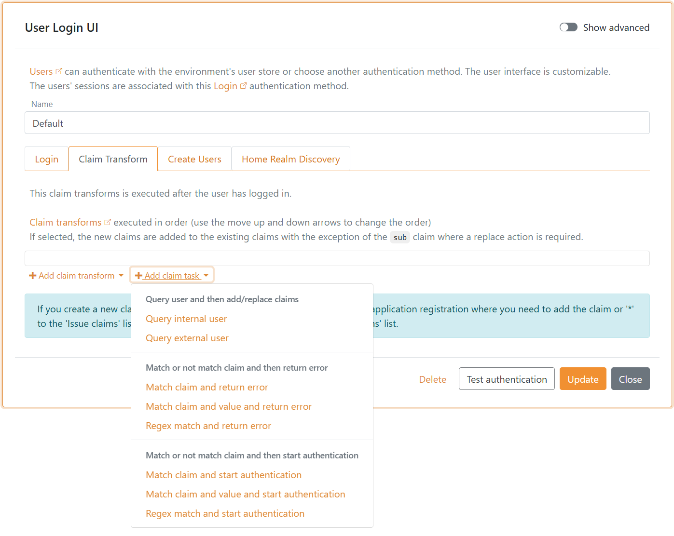The image size is (674, 536).
Task: Click plus icon of Add claim task
Action: pyautogui.click(x=138, y=276)
